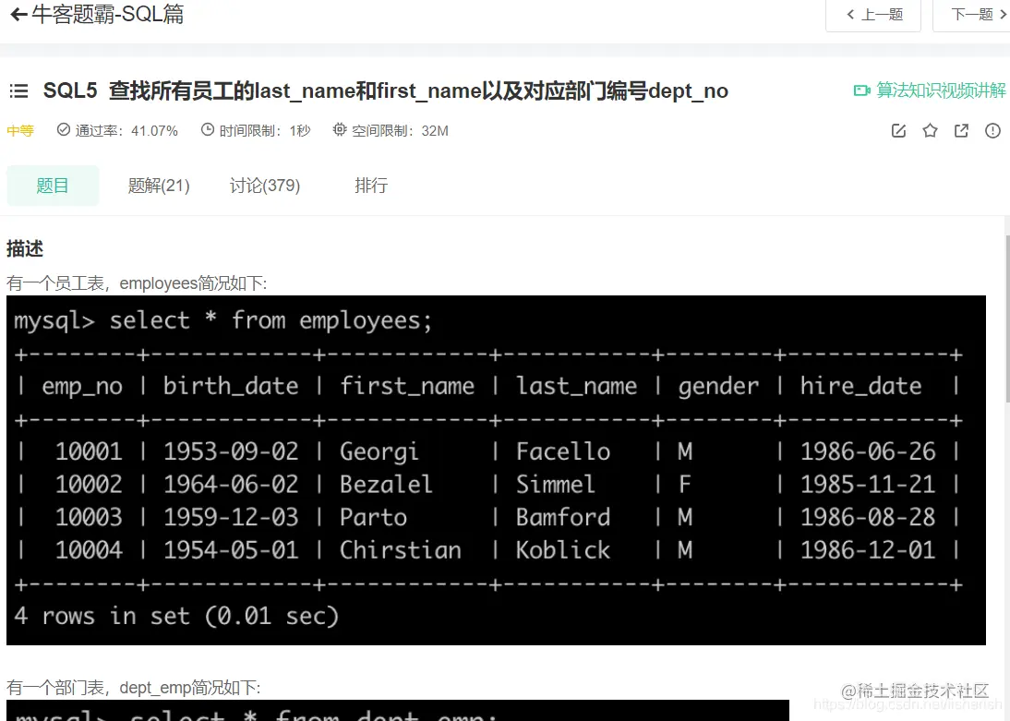Click the 牛客题霸-SQL篇 title

tap(108, 14)
